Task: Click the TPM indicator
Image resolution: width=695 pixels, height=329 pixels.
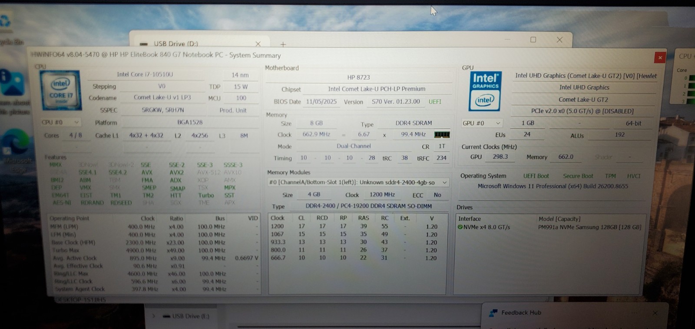Action: 610,176
